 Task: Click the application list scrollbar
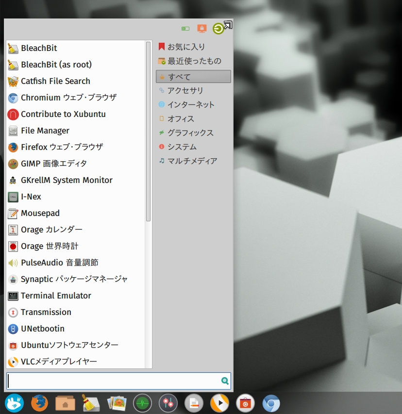pos(148,131)
